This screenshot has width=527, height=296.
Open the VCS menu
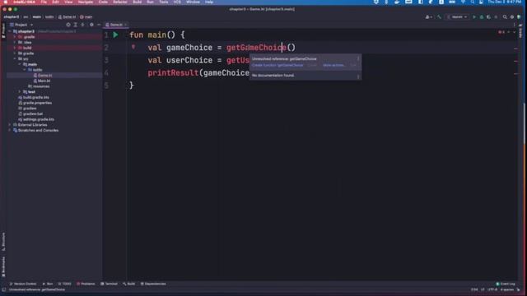[x=177, y=2]
